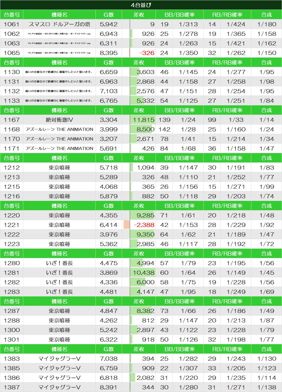The height and width of the screenshot is (392, 282).
Task: Click G数 value 6,943
Action: [x=109, y=34]
